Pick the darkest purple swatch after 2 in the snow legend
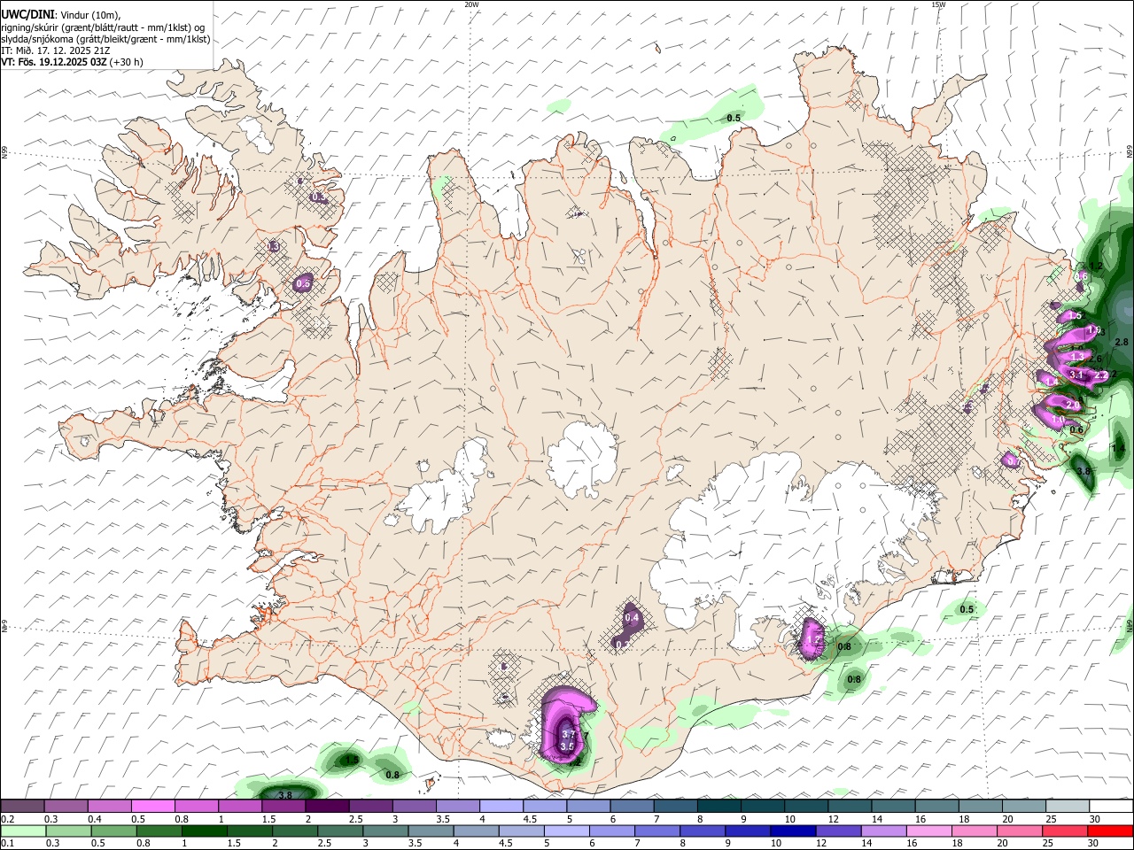Image resolution: width=1134 pixels, height=850 pixels. click(x=326, y=807)
